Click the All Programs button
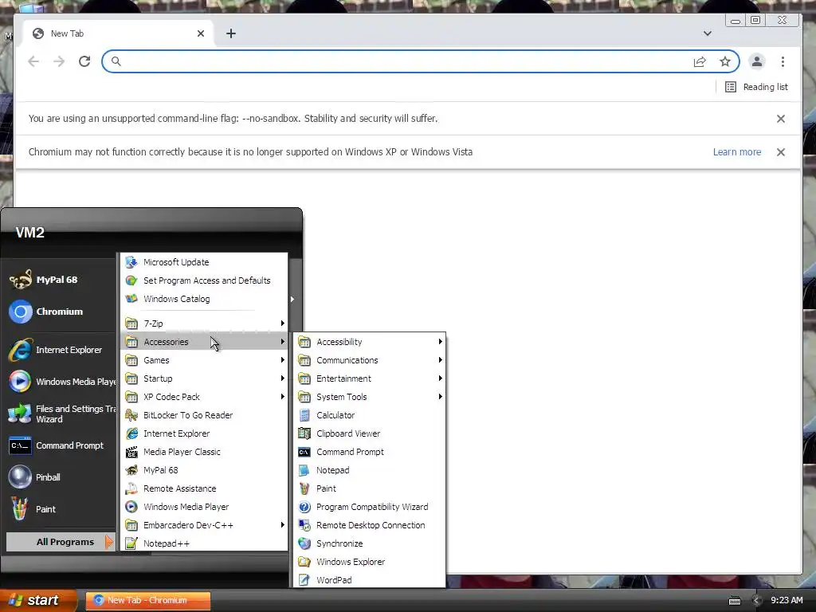The image size is (816, 612). click(x=61, y=542)
